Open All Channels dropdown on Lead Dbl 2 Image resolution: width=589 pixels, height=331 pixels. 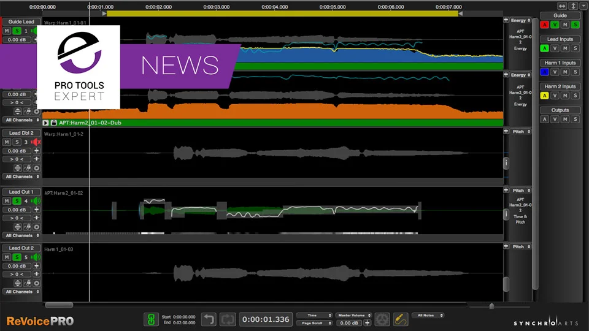[21, 177]
